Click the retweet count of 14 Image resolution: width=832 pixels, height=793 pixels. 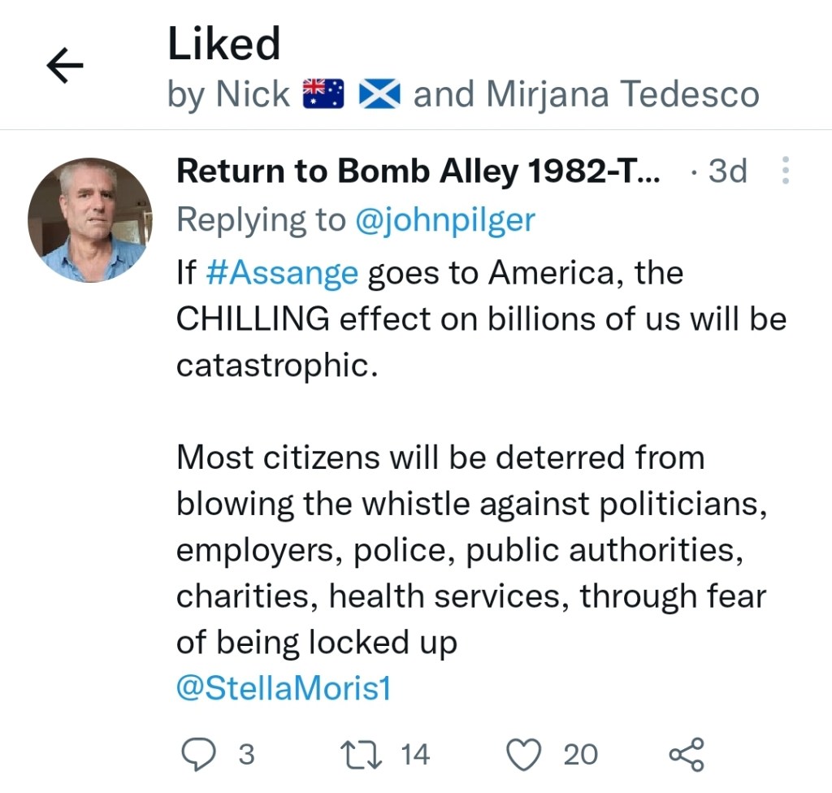[x=414, y=755]
